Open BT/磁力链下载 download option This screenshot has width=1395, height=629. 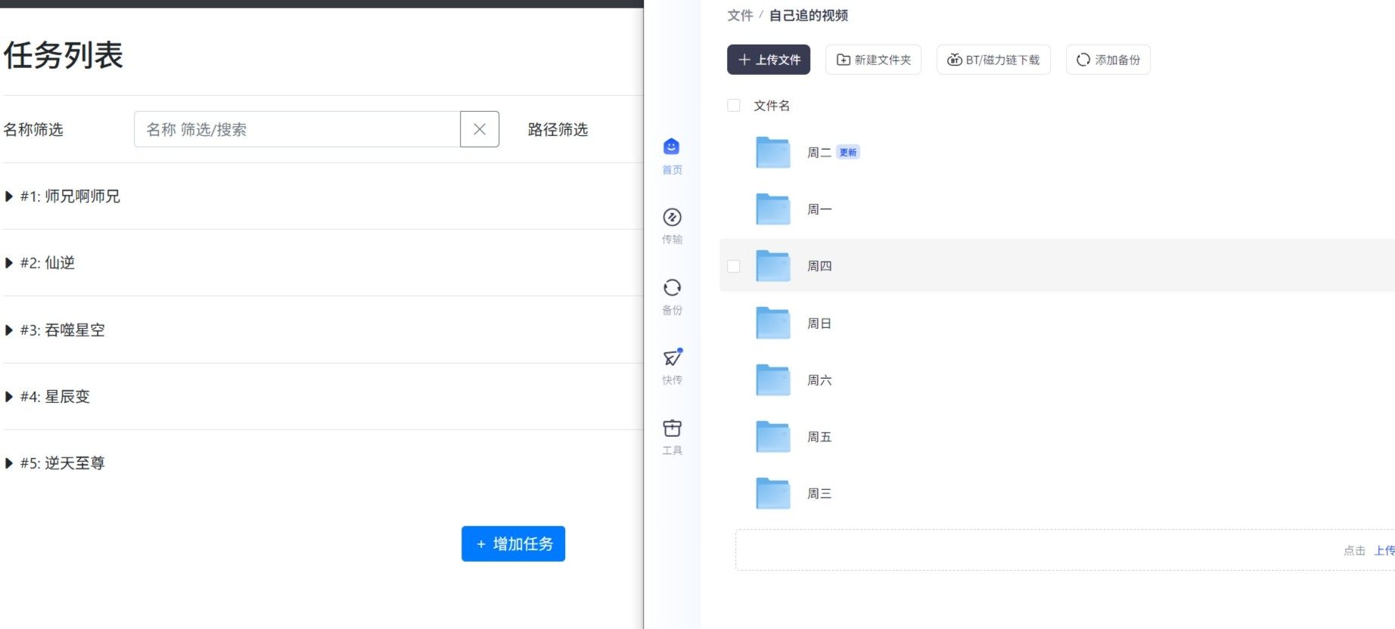click(993, 60)
